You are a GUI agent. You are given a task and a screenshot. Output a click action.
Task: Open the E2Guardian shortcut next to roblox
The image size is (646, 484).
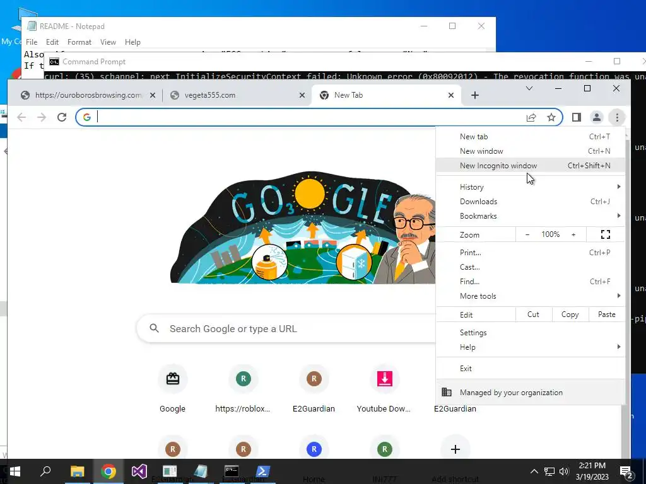tap(314, 389)
